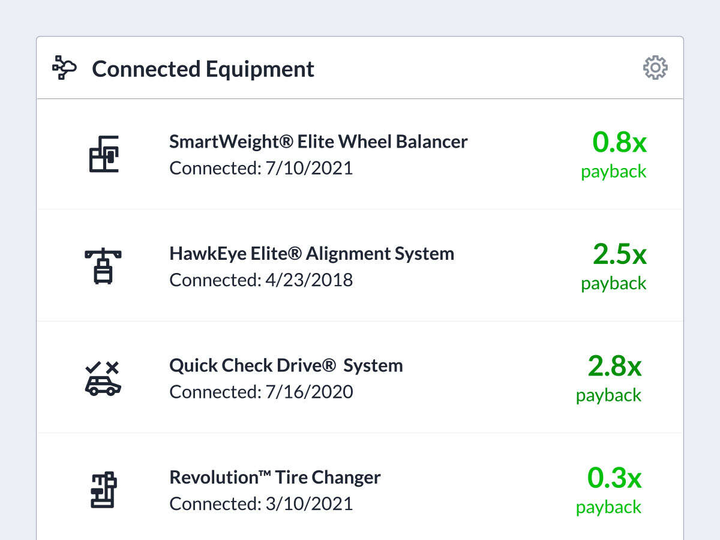This screenshot has width=720, height=540.
Task: Click the wheel balancer equipment icon
Action: 103,154
